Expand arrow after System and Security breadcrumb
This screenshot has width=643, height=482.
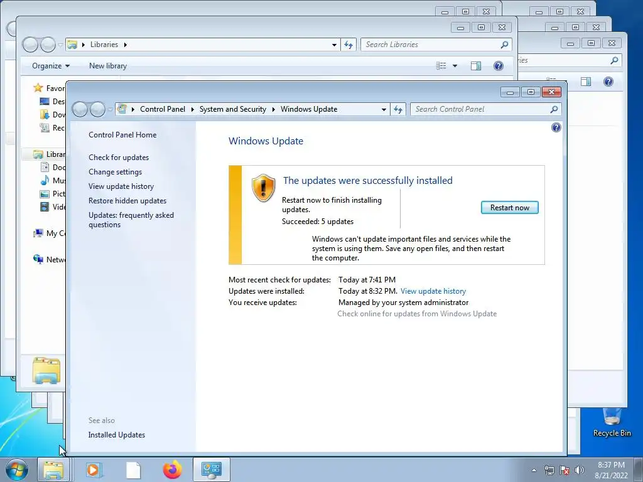[x=274, y=109]
